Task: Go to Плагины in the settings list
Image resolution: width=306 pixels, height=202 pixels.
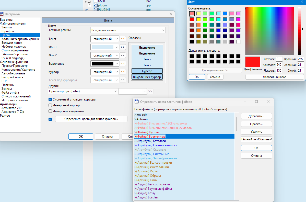Action: [x=8, y=85]
